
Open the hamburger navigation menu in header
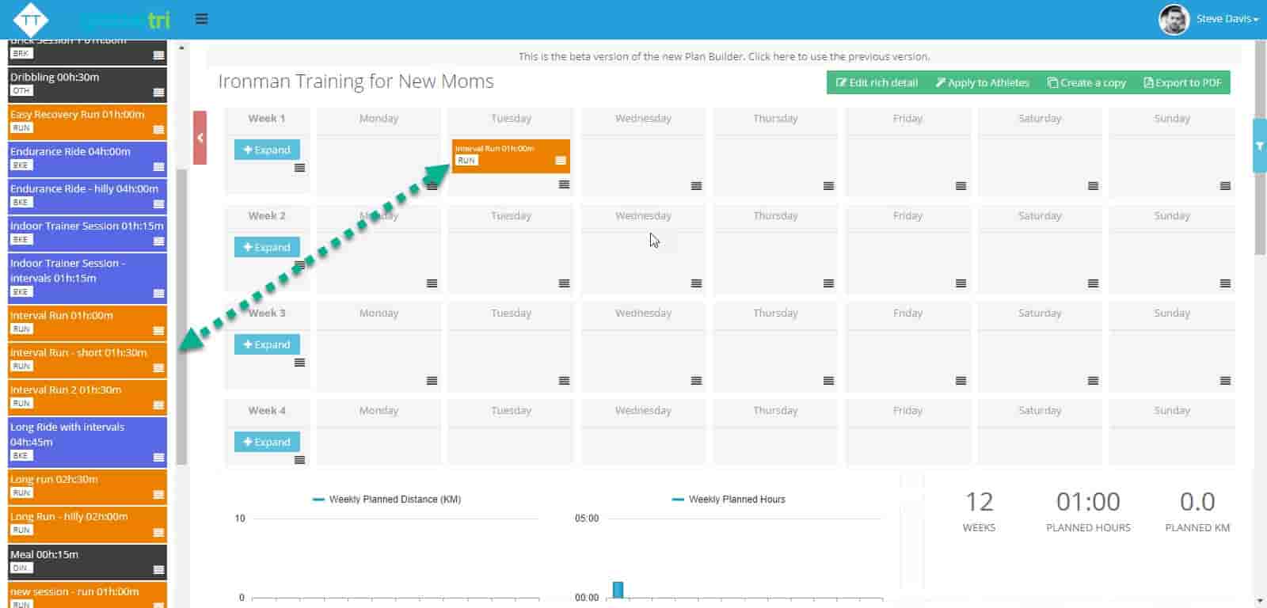point(202,19)
